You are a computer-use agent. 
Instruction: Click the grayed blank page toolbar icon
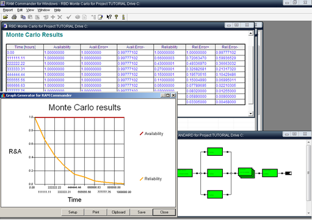click(x=84, y=17)
